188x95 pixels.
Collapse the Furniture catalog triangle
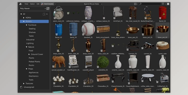coord(27,25)
